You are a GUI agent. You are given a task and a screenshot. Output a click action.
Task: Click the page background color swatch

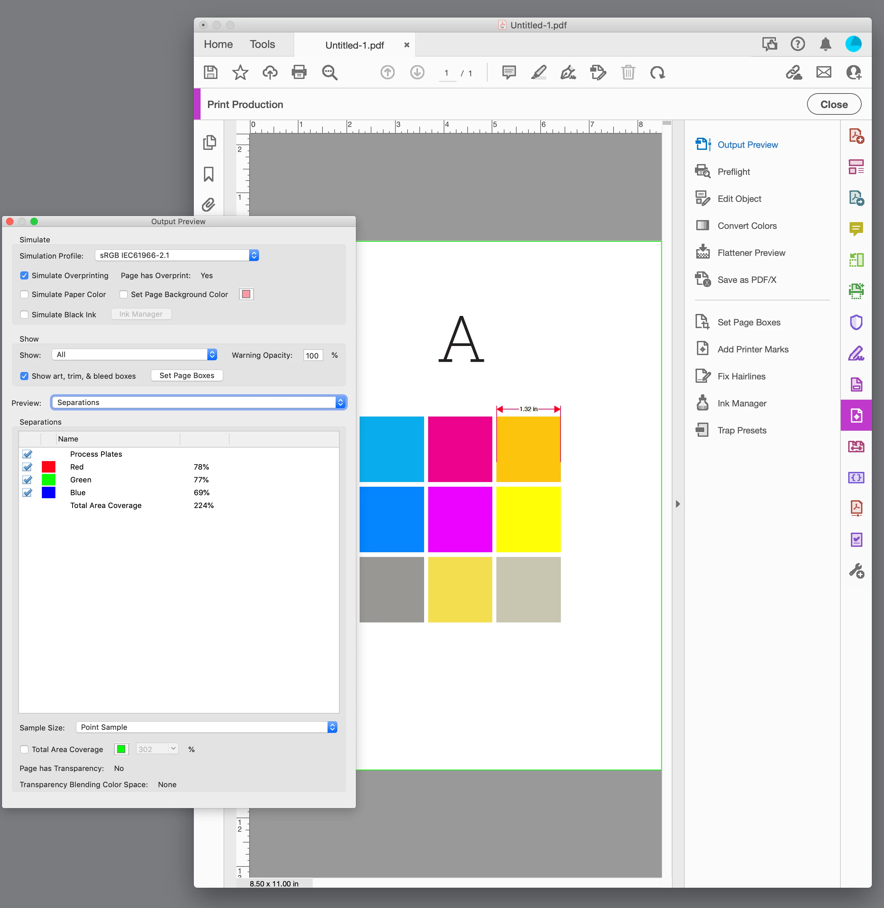246,294
